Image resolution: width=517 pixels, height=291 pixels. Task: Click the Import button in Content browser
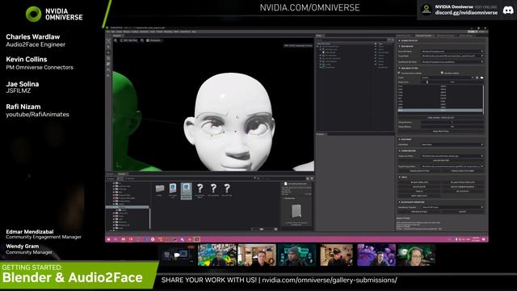111,179
